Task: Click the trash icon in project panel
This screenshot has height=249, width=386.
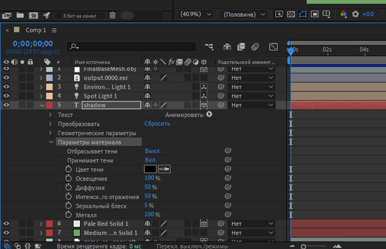Action: click(x=112, y=15)
